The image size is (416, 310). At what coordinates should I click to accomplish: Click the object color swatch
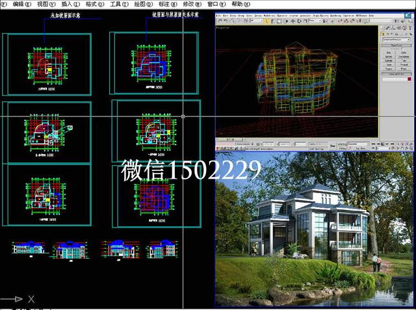click(409, 79)
